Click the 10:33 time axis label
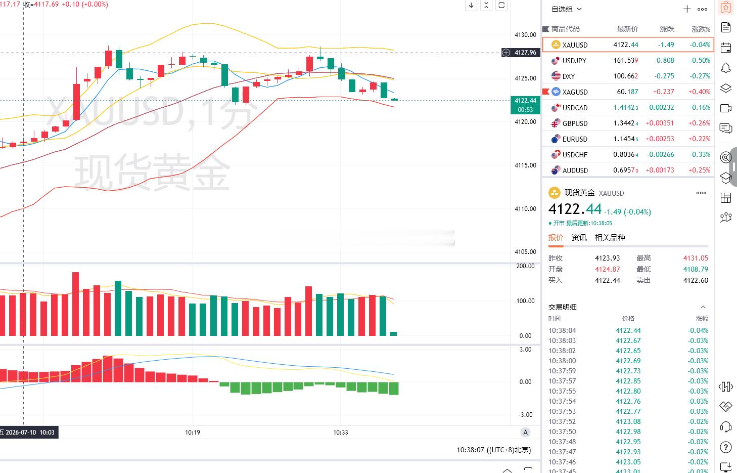Screen dimensions: 737x473 341,432
